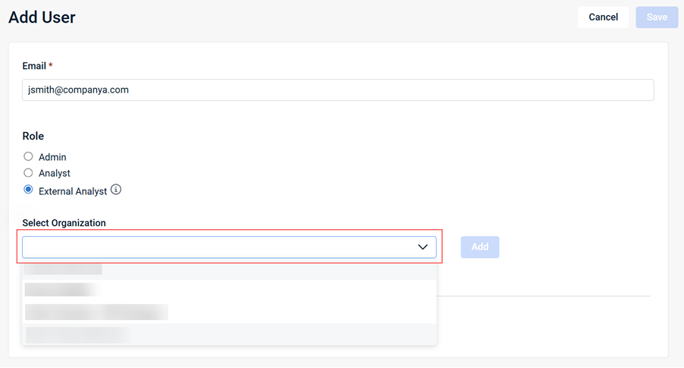The height and width of the screenshot is (368, 684).
Task: Focus the Email input field
Action: [x=337, y=90]
